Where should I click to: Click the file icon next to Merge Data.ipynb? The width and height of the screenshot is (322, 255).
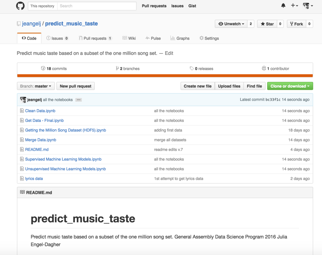[22, 140]
